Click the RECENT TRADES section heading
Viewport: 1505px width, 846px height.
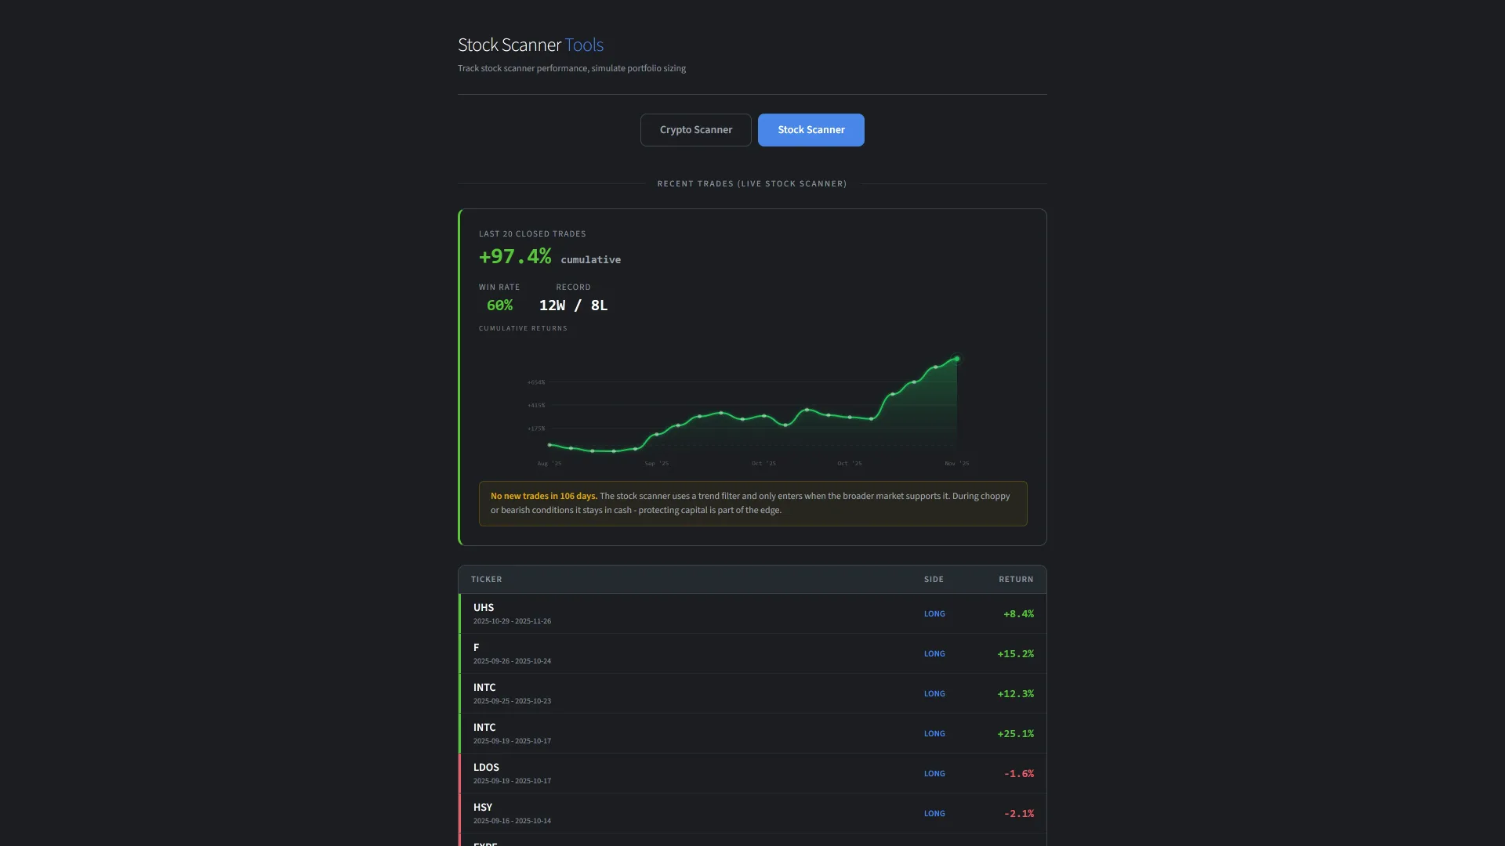(x=752, y=183)
